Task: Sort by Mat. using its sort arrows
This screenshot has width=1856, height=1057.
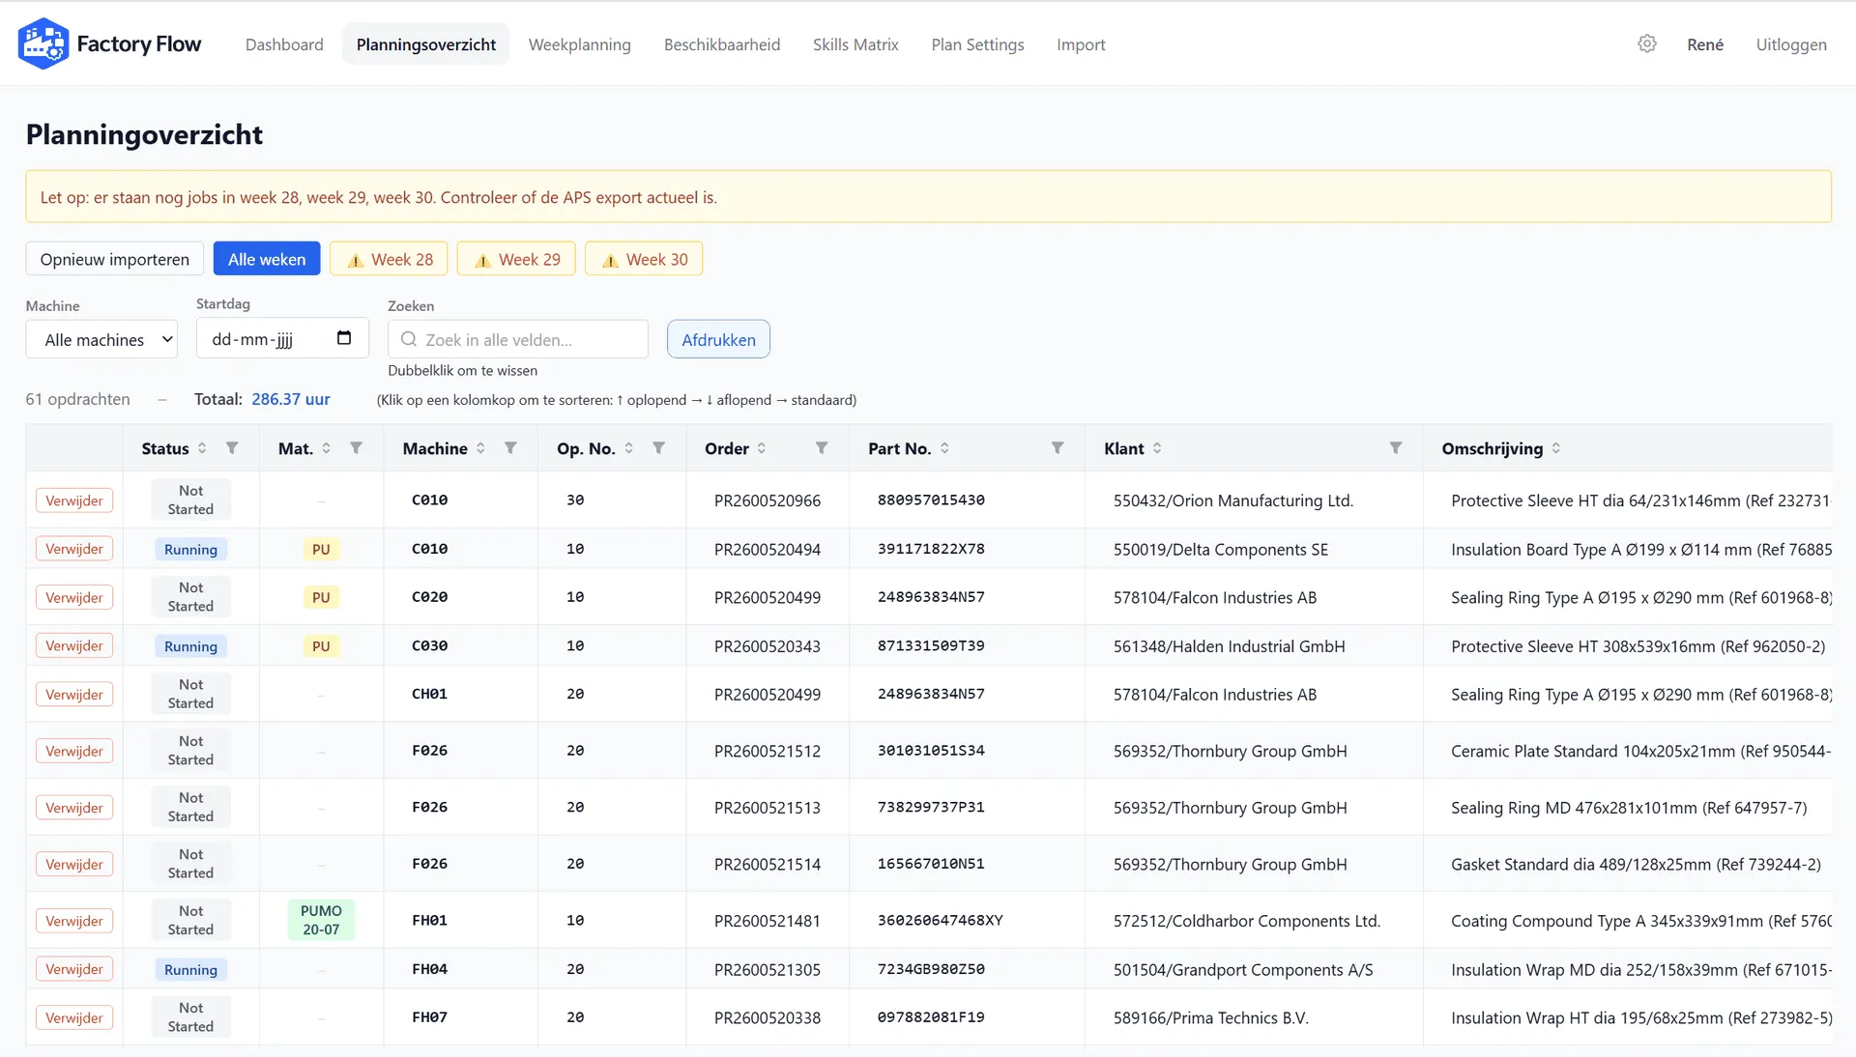Action: tap(327, 447)
